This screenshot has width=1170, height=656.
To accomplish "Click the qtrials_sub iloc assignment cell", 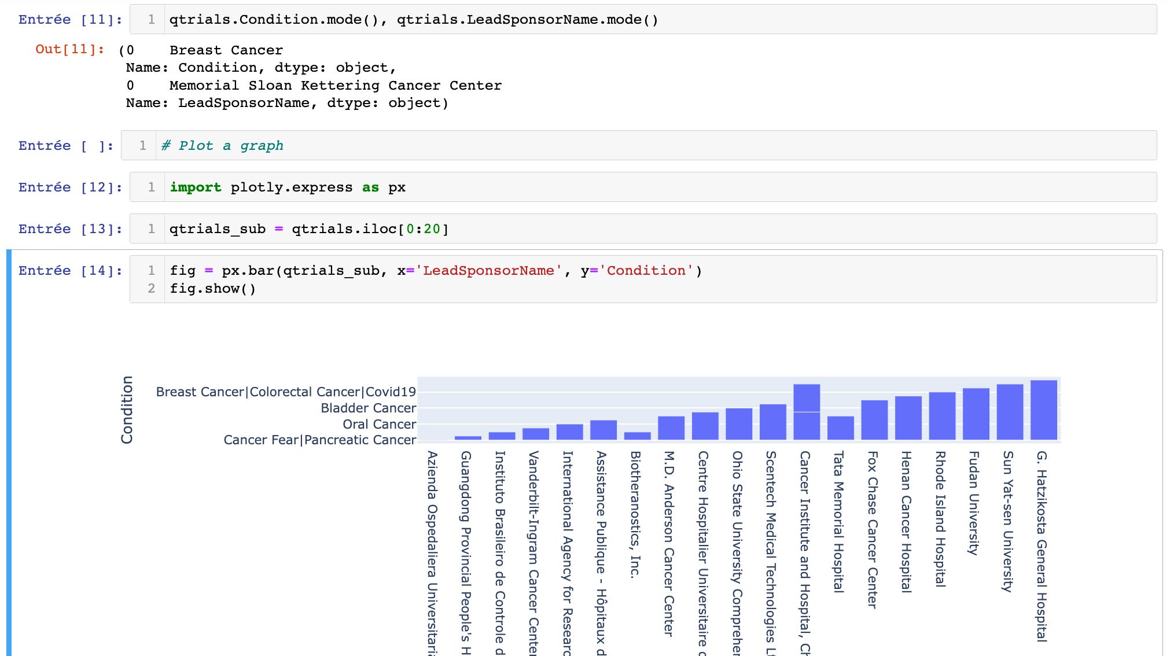I will [x=642, y=229].
